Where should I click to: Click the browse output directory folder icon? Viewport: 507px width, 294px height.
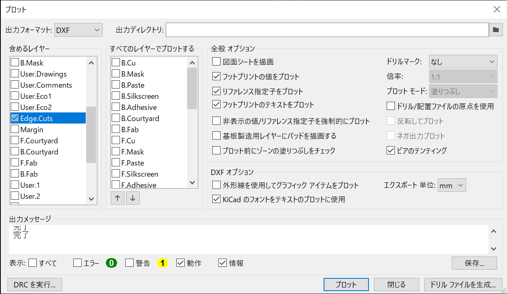pos(496,30)
